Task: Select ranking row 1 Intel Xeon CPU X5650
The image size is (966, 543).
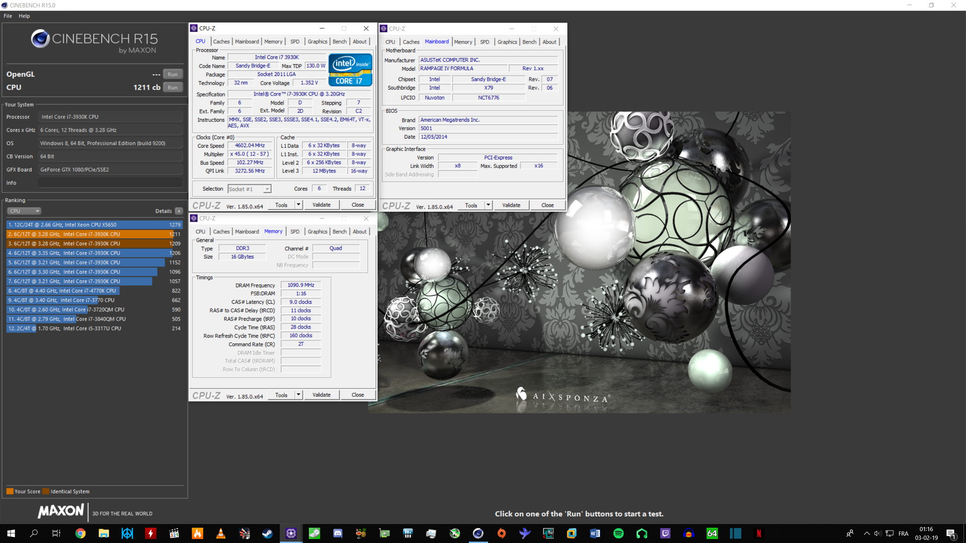Action: (x=94, y=225)
